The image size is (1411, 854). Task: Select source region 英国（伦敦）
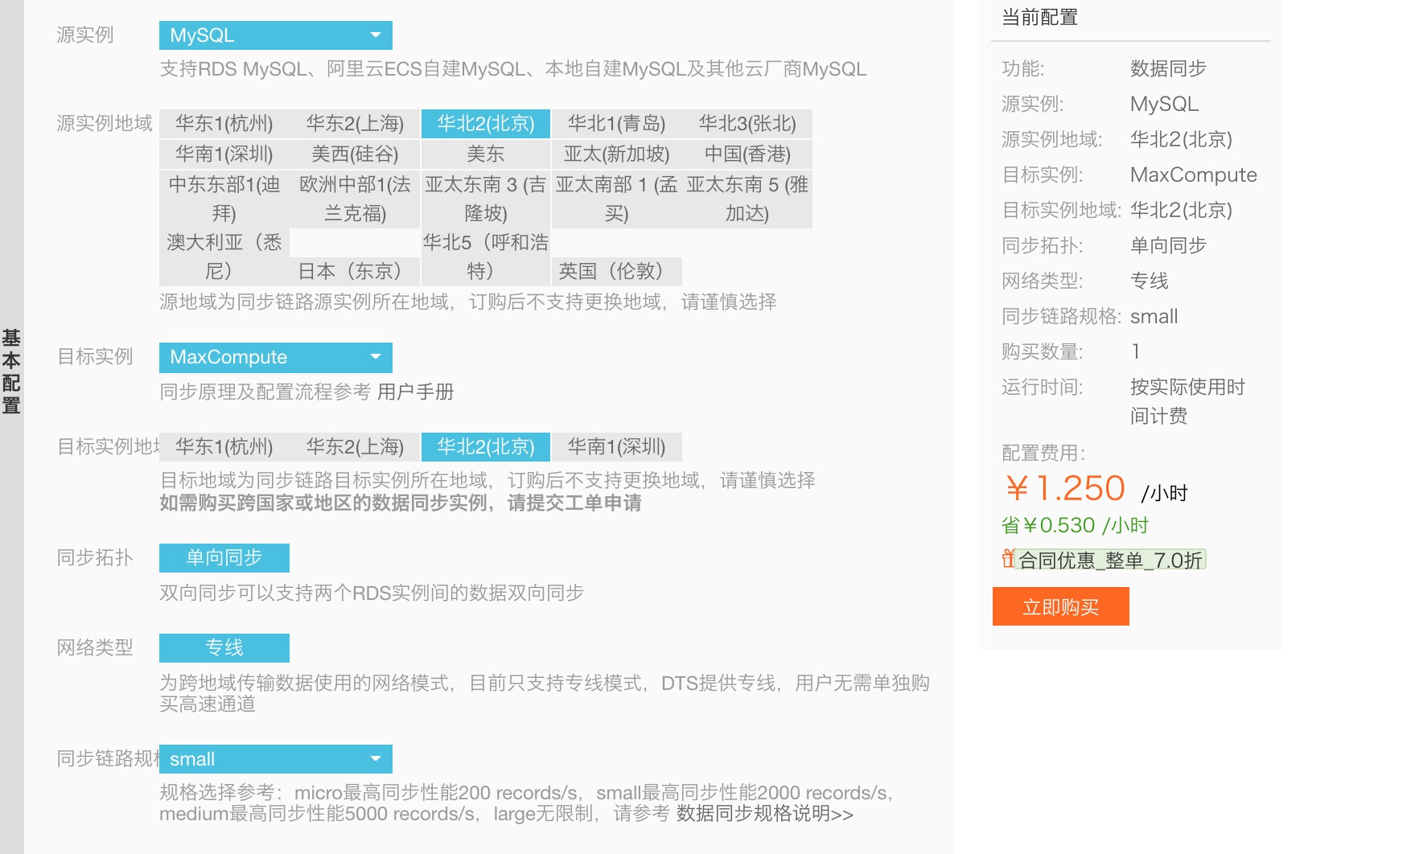[616, 271]
